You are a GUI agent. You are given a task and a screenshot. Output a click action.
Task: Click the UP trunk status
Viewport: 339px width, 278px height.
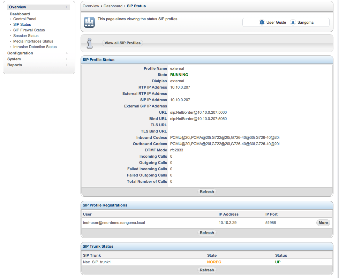point(278,262)
